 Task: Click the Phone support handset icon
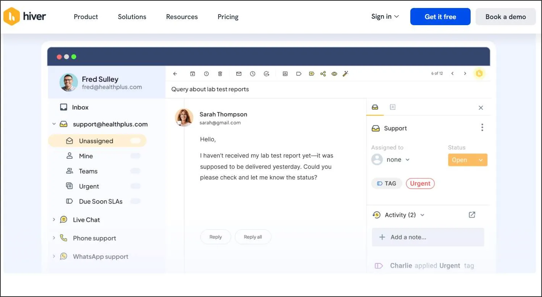[x=64, y=238]
